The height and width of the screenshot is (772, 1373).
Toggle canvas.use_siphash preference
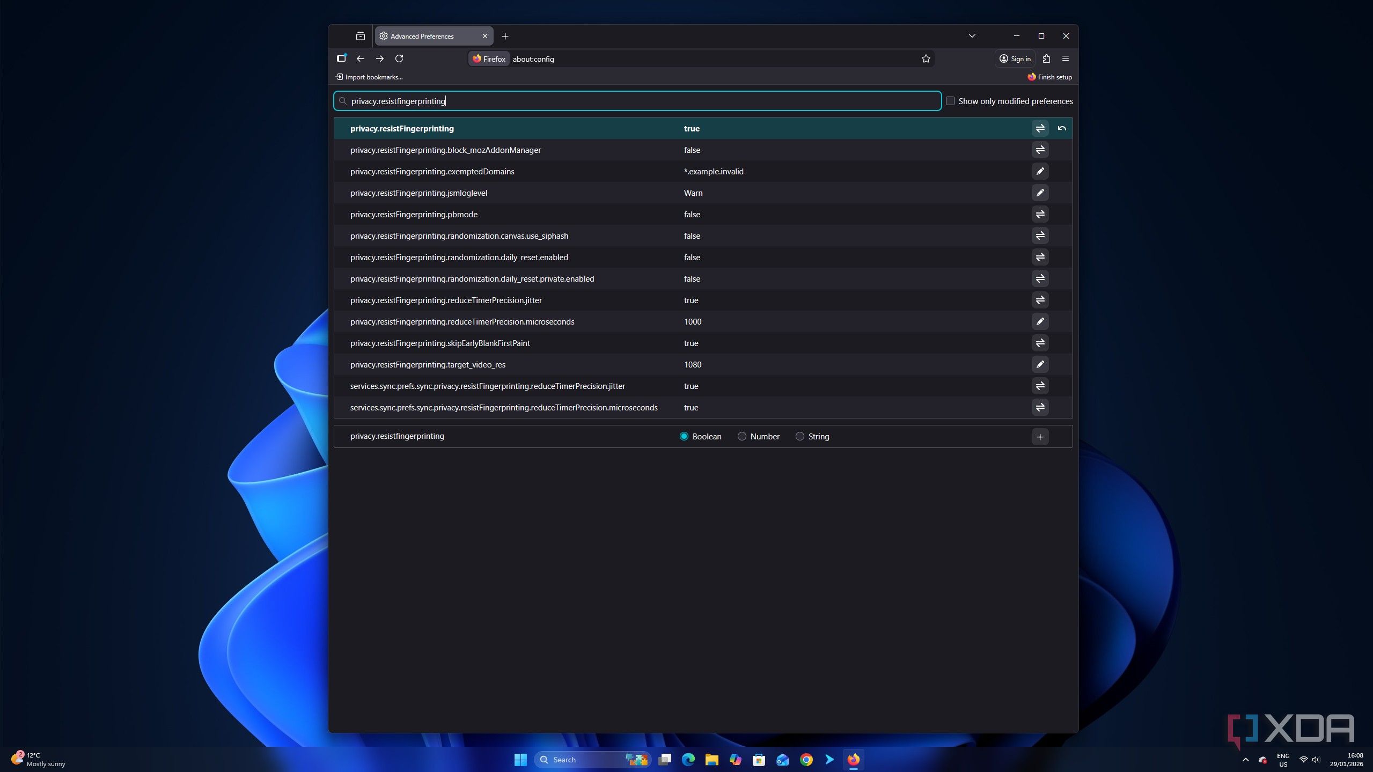point(1040,236)
